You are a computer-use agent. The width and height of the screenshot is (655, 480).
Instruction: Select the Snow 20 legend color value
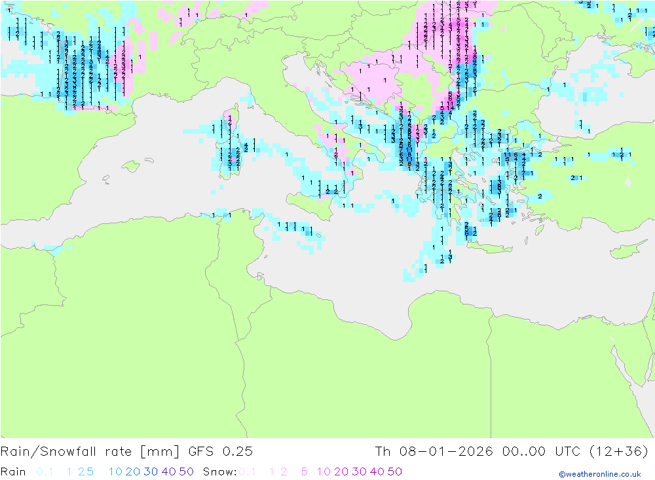pos(341,471)
